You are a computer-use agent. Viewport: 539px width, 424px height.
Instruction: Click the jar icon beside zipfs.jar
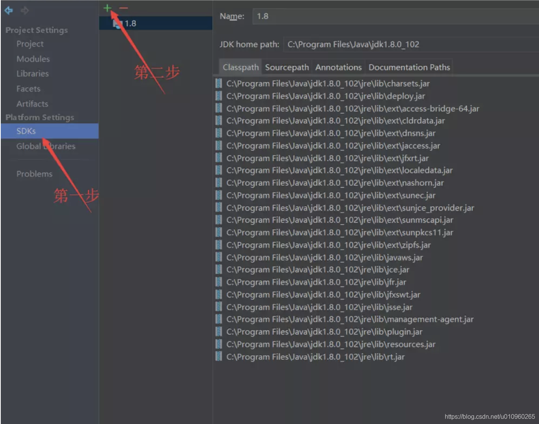(x=219, y=245)
